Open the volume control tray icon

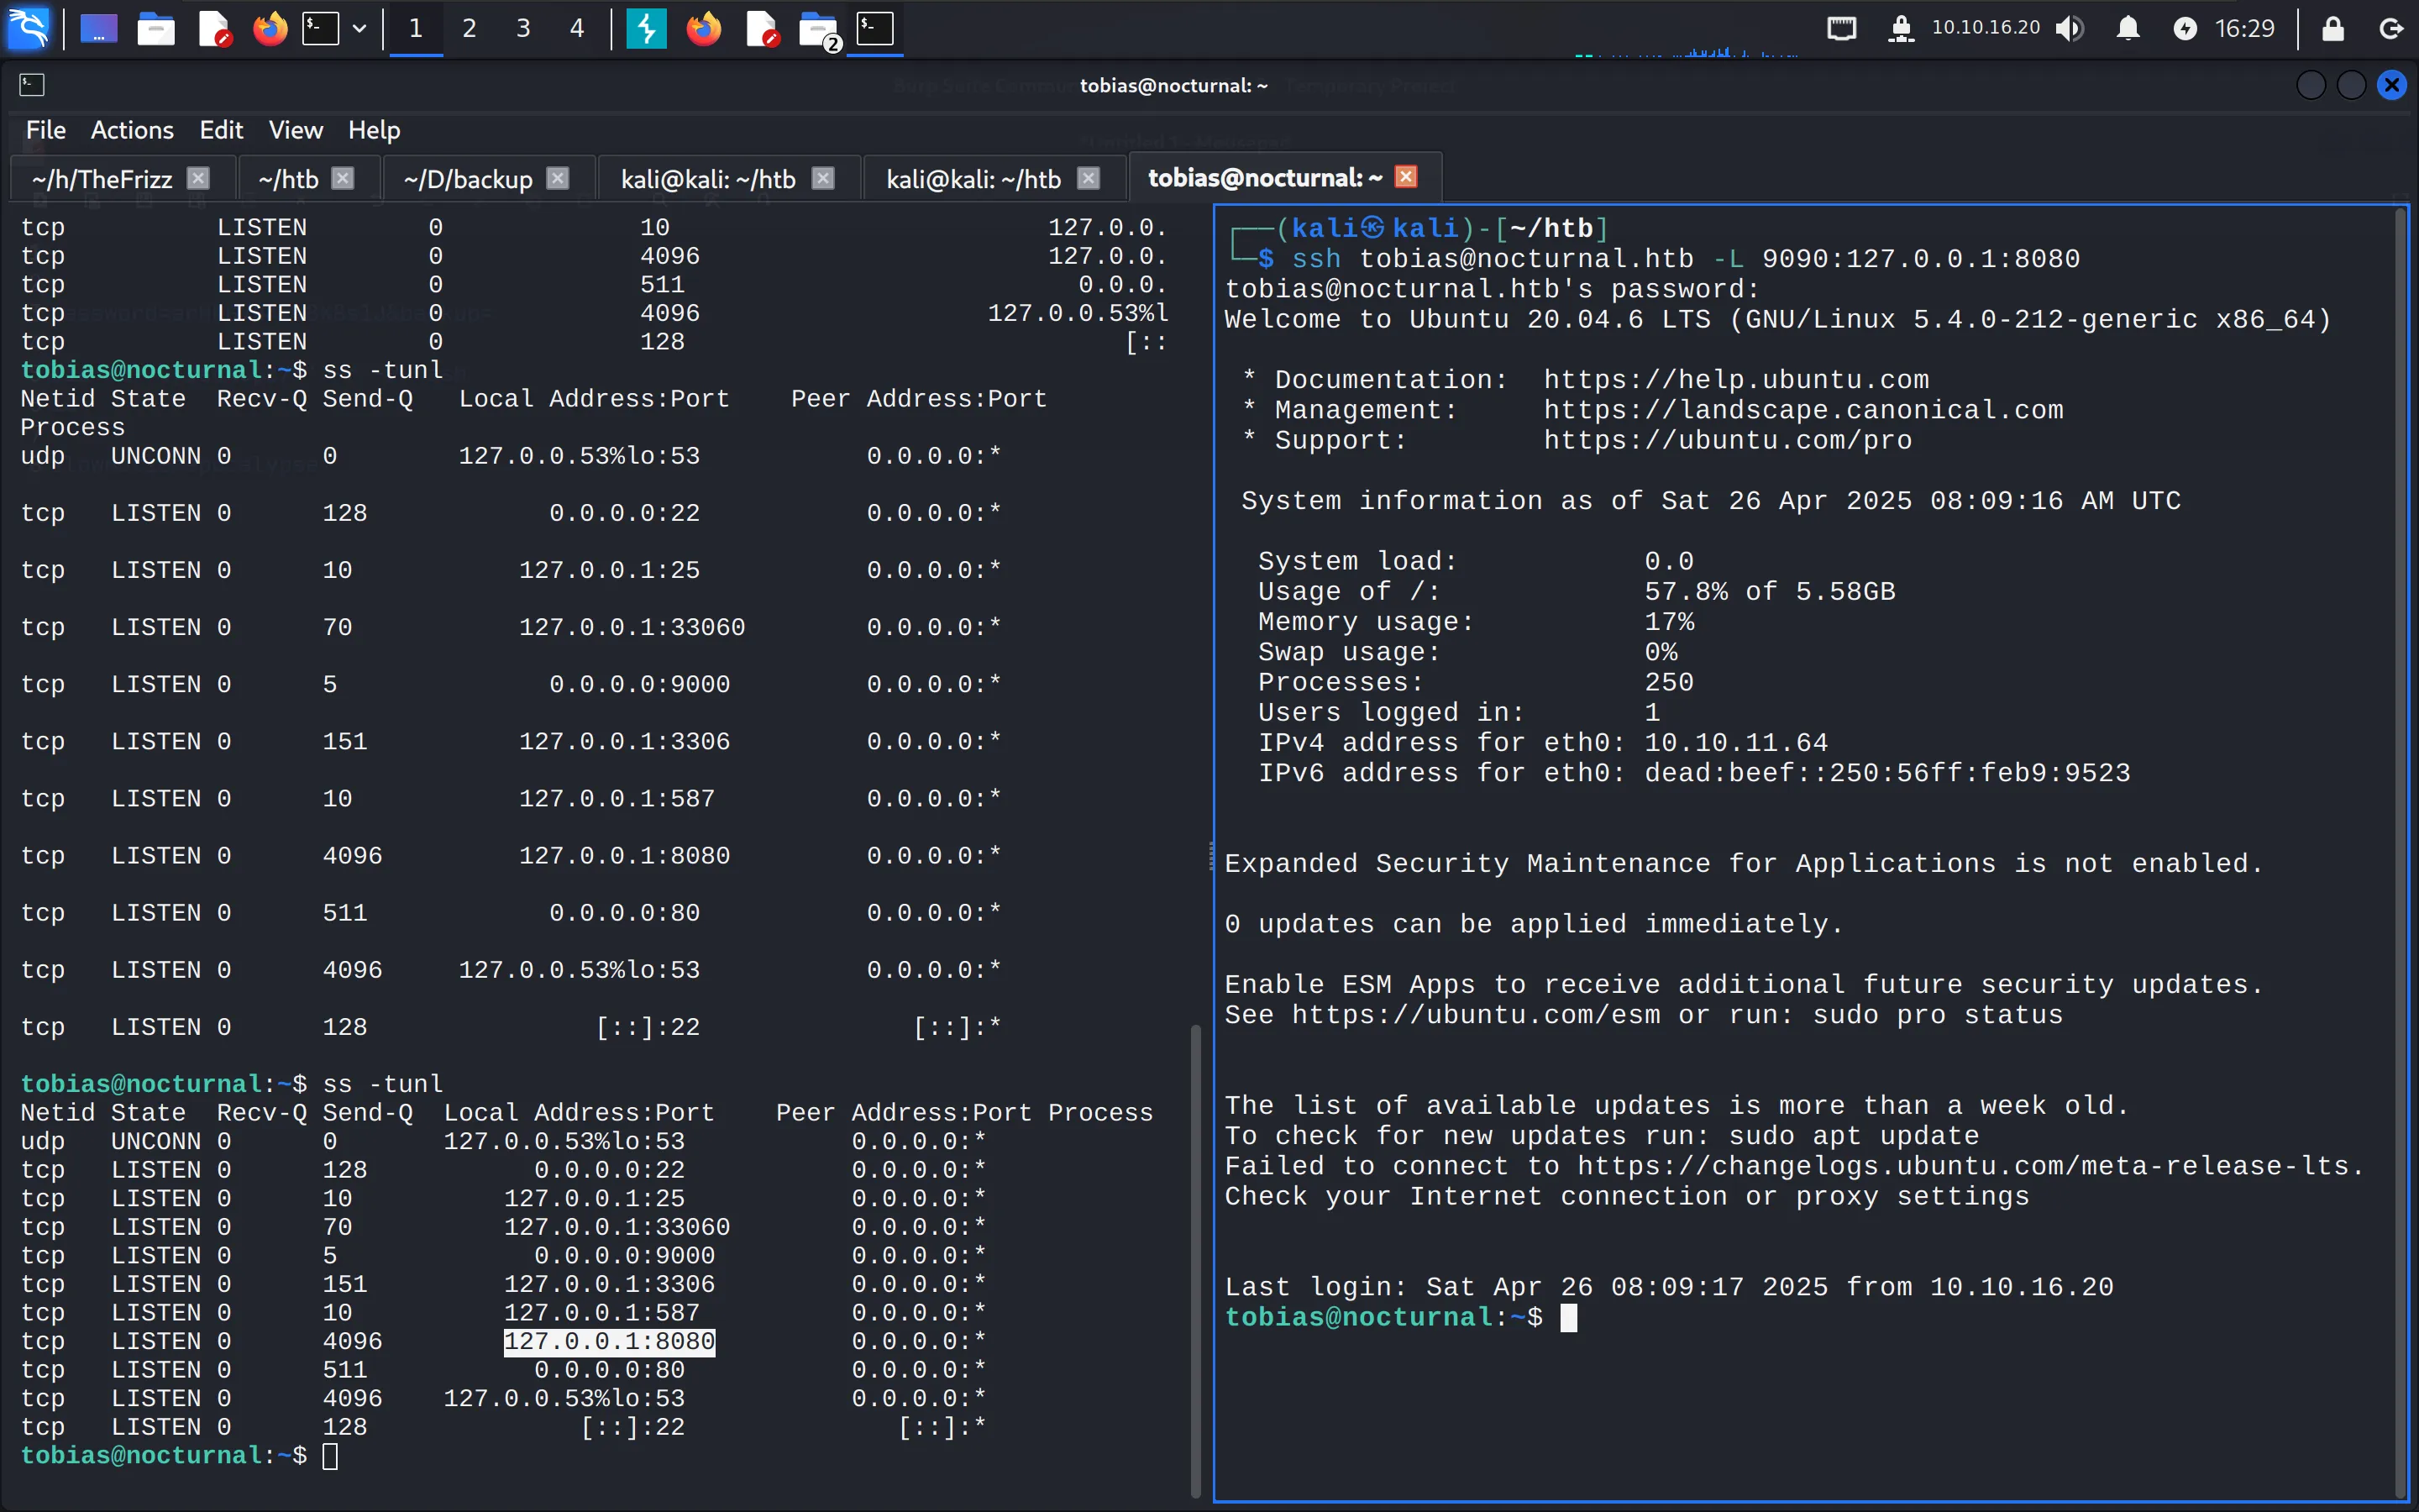point(2069,28)
